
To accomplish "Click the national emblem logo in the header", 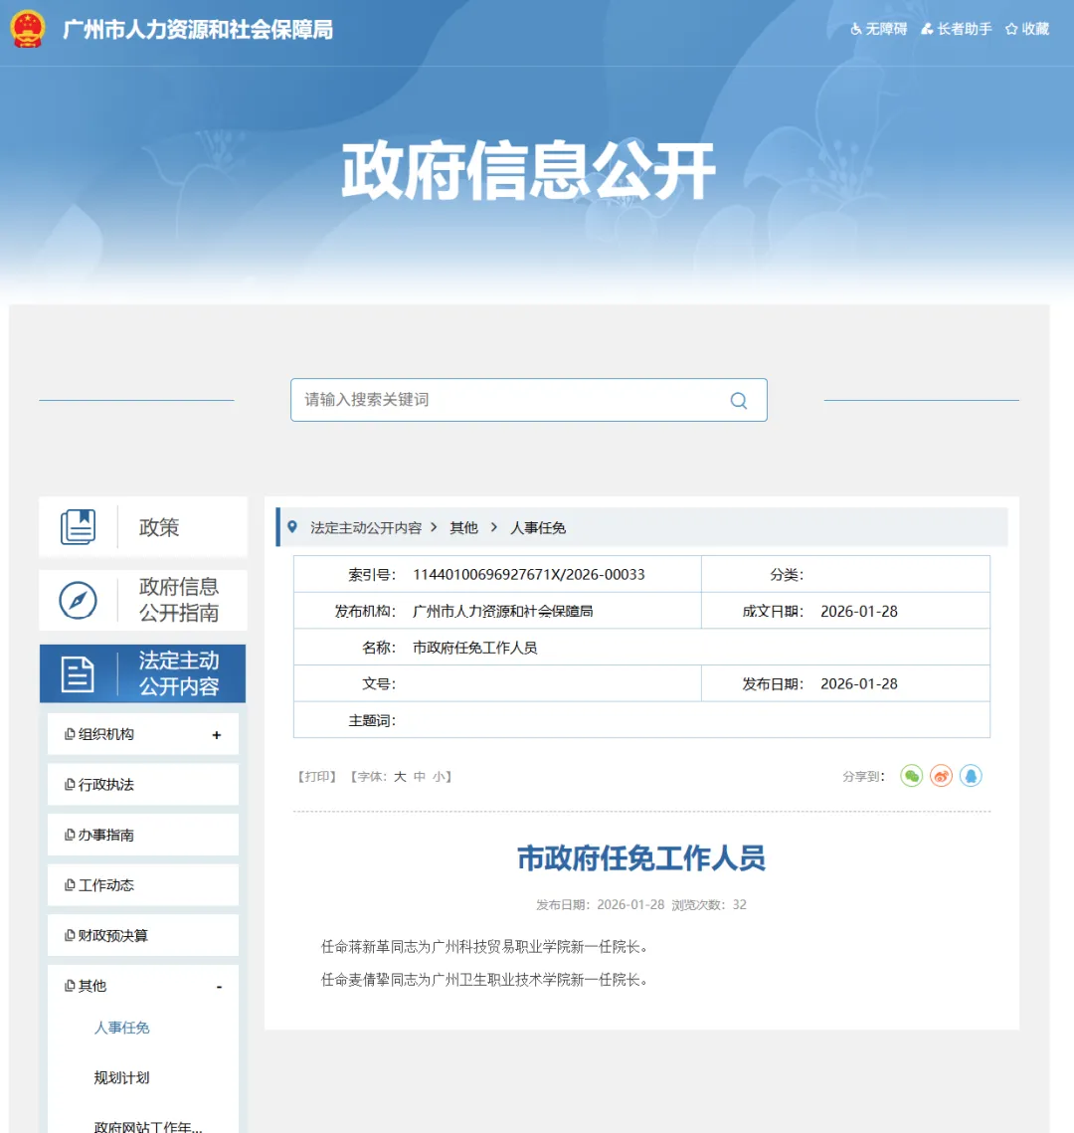I will click(x=27, y=28).
